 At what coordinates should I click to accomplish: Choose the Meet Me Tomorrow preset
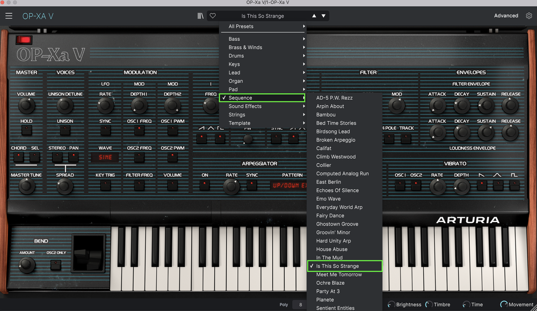345,275
